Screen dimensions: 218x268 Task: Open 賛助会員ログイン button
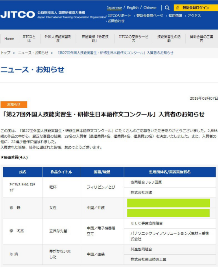click(196, 8)
